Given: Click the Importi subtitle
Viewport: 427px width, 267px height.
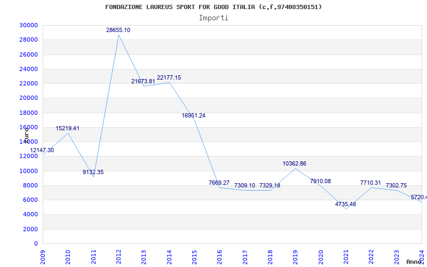Looking at the screenshot, I should (x=213, y=18).
